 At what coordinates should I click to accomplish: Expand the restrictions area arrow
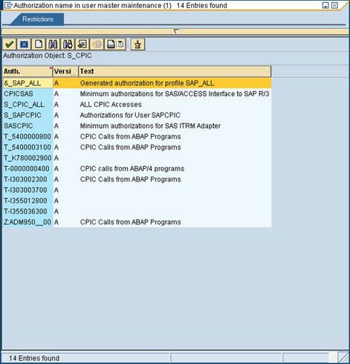pos(176,31)
